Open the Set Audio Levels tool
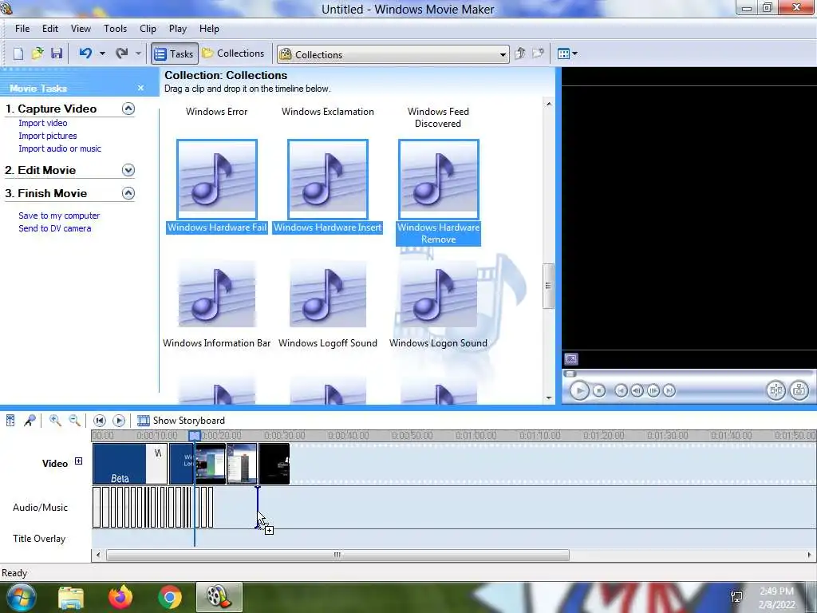 10,420
